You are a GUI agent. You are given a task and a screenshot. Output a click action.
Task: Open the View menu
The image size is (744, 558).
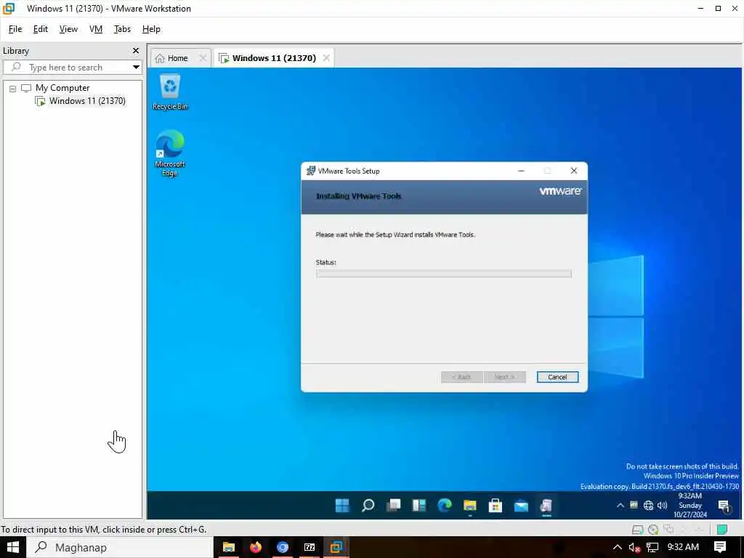pos(68,29)
